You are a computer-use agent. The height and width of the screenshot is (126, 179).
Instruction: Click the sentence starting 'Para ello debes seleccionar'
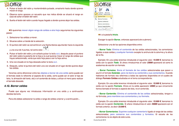tap(44, 99)
